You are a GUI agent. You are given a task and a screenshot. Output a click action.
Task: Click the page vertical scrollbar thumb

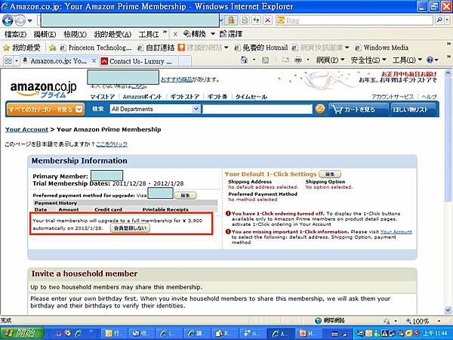click(448, 138)
